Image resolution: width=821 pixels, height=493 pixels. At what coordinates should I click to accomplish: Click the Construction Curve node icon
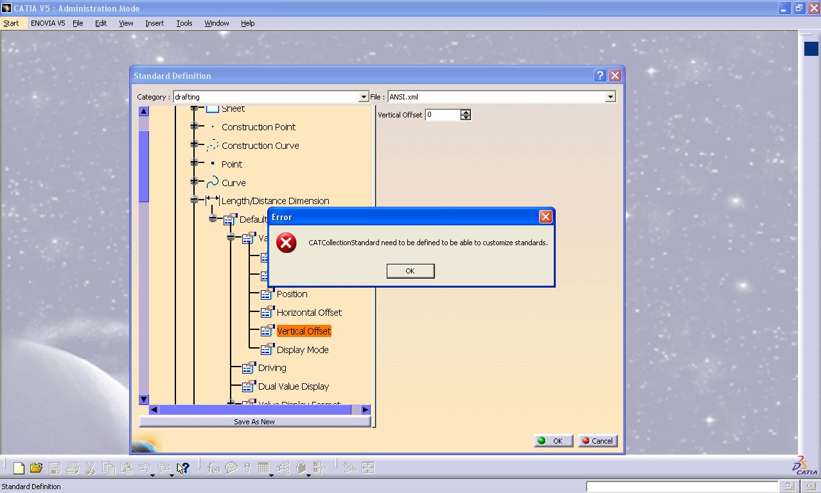click(212, 146)
